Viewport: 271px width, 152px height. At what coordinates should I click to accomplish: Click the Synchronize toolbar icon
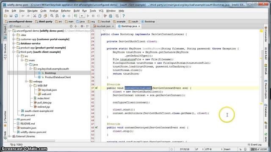point(16,16)
